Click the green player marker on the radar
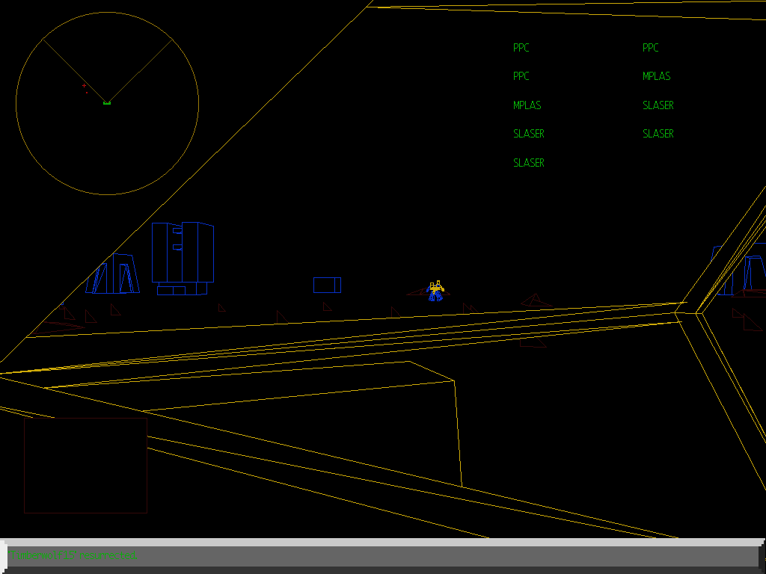Image resolution: width=766 pixels, height=574 pixels. [107, 102]
